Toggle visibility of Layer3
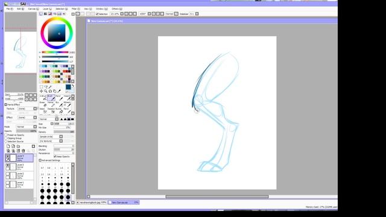The image size is (386, 217). pyautogui.click(x=8, y=165)
